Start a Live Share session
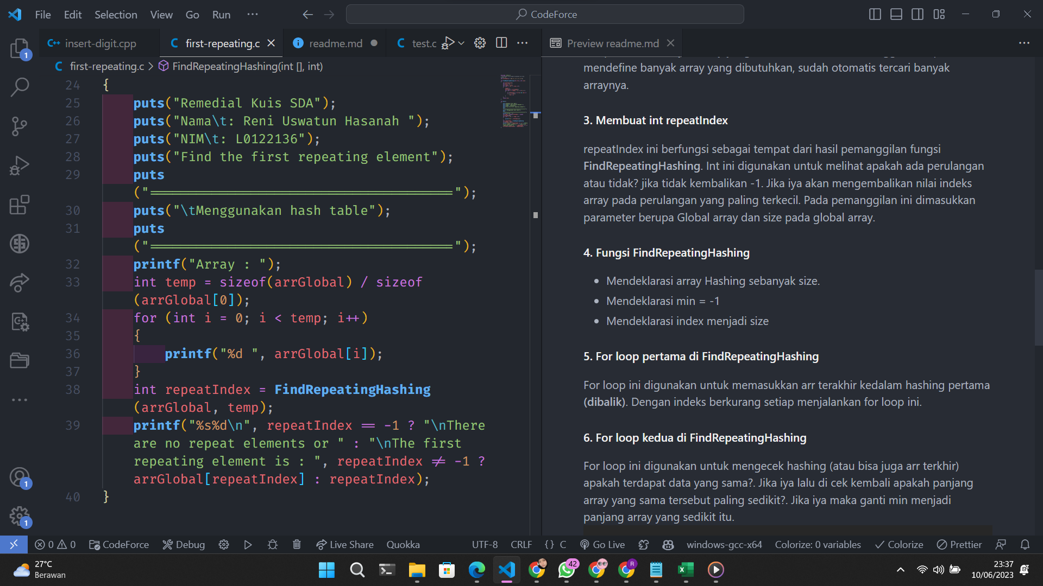The width and height of the screenshot is (1043, 586). pos(344,544)
